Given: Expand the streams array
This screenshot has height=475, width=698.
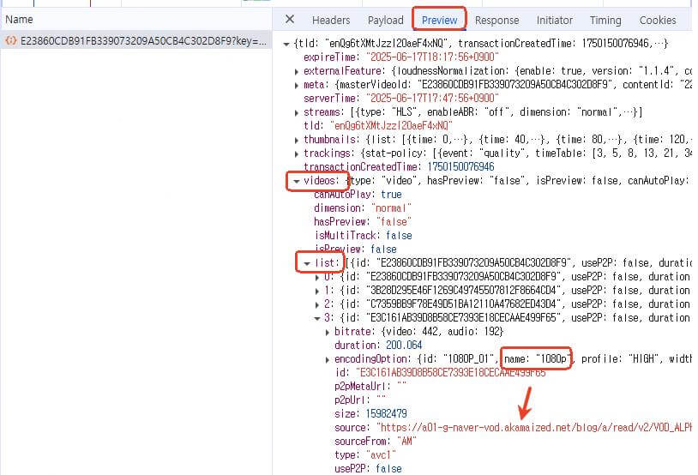Looking at the screenshot, I should click(x=298, y=111).
